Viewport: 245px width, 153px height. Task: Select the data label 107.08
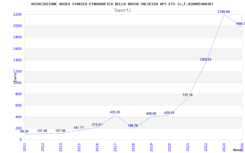(60, 131)
